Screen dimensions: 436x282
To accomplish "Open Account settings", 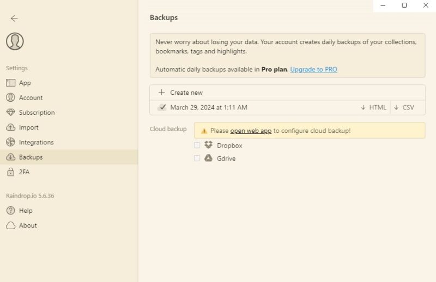I will pos(69,97).
